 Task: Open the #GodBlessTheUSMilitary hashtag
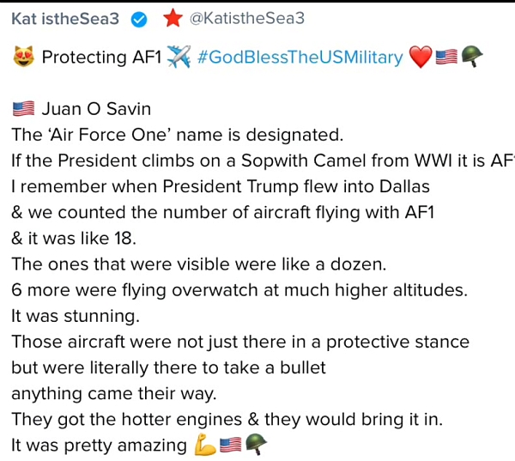300,58
